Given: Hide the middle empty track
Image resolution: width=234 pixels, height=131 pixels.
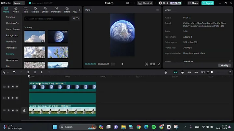Looking at the screenshot, I should click(x=13, y=98).
